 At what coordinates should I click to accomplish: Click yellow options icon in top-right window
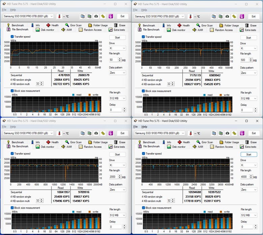(234, 16)
